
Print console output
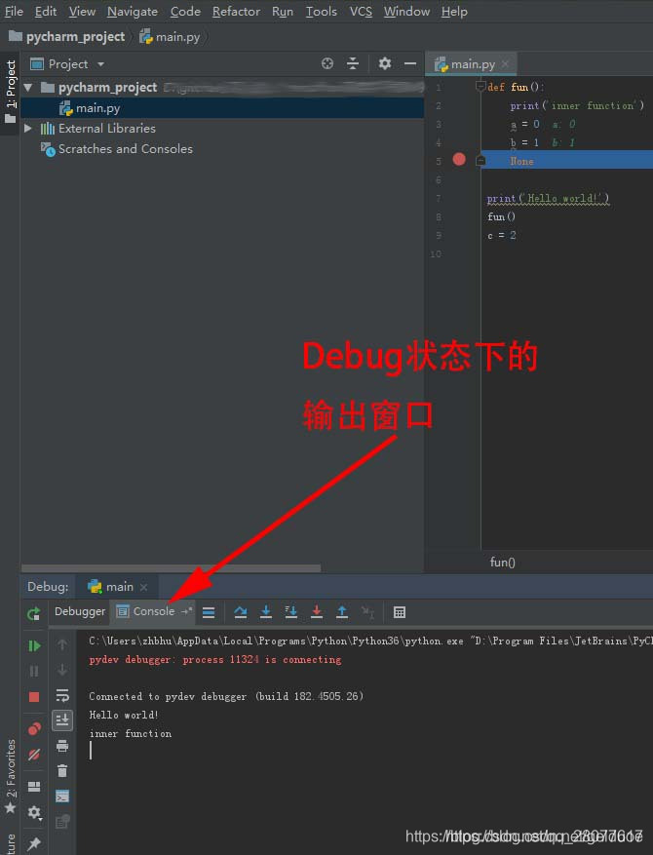pyautogui.click(x=62, y=746)
